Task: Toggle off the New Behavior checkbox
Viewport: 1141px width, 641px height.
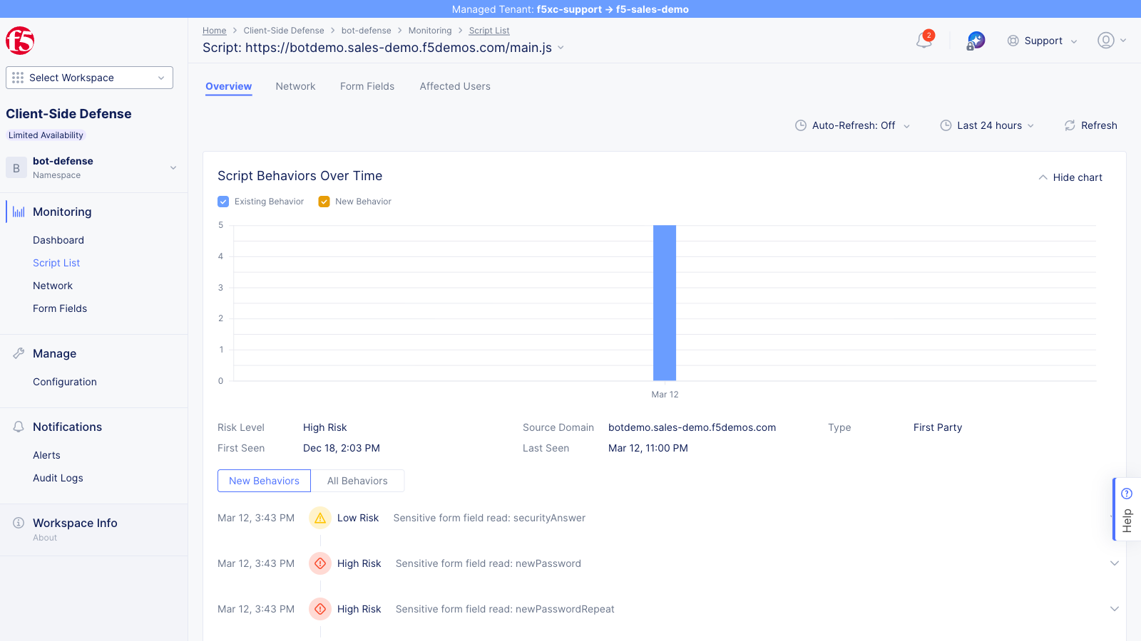Action: (324, 202)
